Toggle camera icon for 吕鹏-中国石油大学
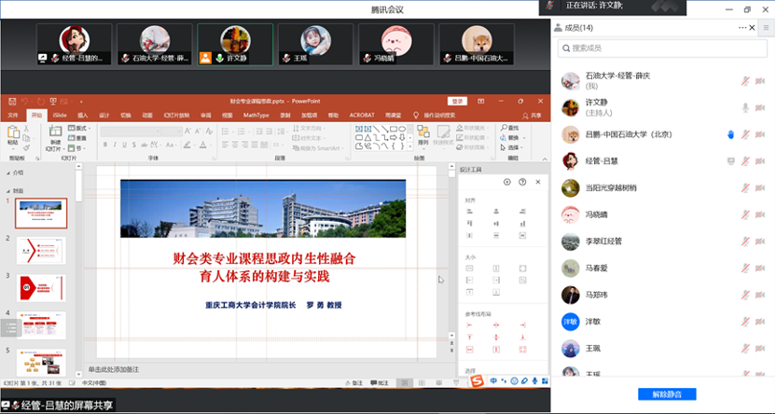 pos(759,134)
